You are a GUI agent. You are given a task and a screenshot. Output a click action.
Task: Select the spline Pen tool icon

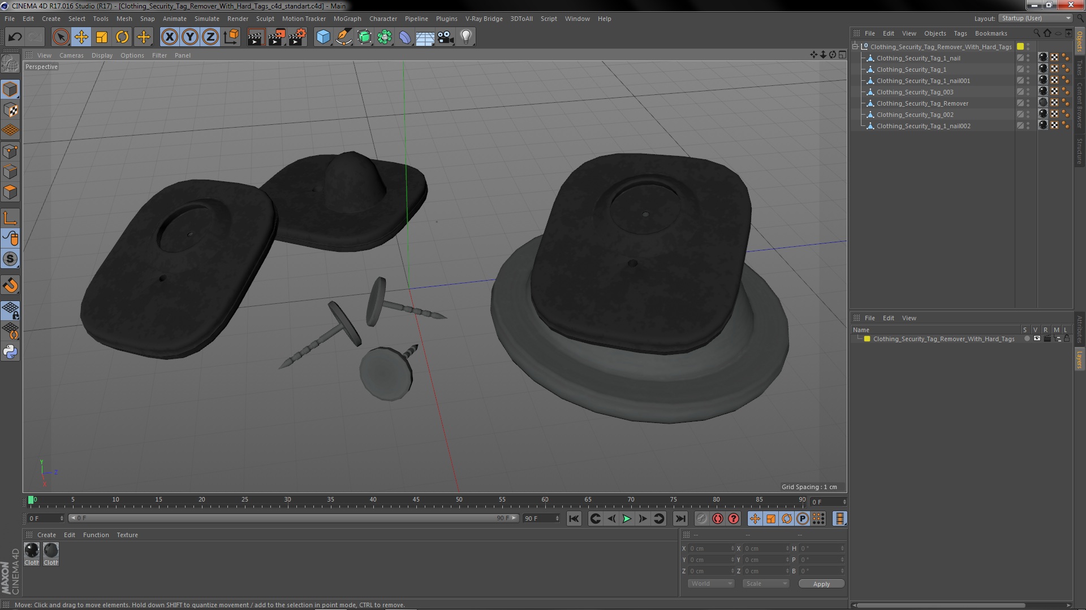343,37
